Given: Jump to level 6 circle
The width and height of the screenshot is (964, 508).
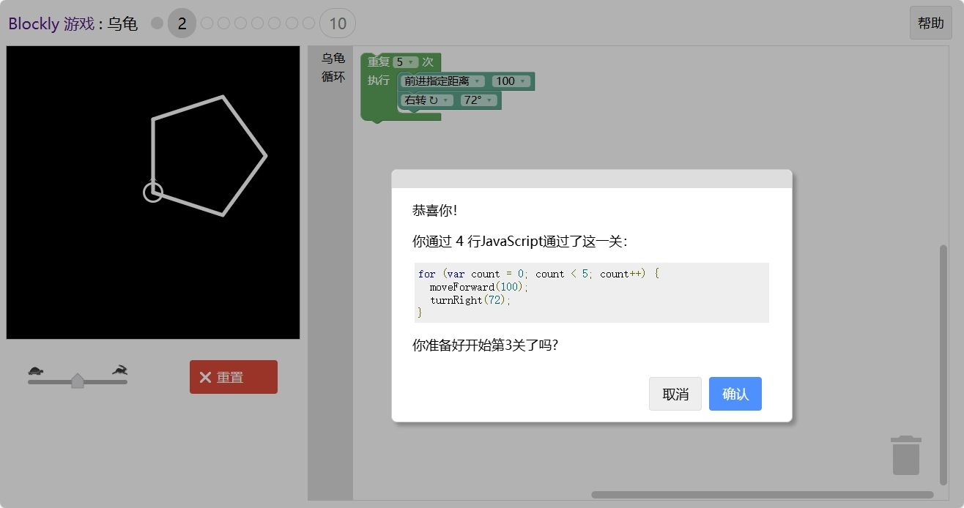Looking at the screenshot, I should pos(257,23).
